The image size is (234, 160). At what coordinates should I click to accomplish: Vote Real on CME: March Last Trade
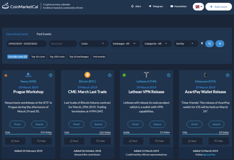click(x=74, y=141)
